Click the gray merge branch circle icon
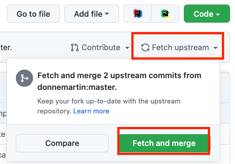 (24, 78)
